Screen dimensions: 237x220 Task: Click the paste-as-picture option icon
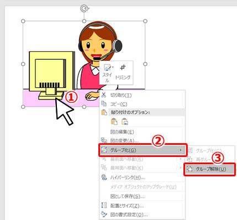125,122
